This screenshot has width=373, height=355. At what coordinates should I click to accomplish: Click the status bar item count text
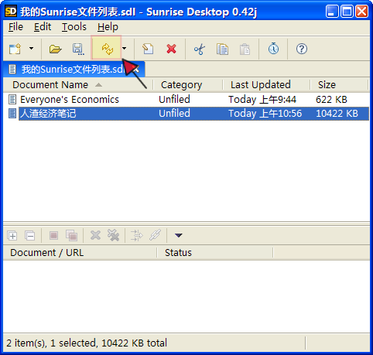87,343
